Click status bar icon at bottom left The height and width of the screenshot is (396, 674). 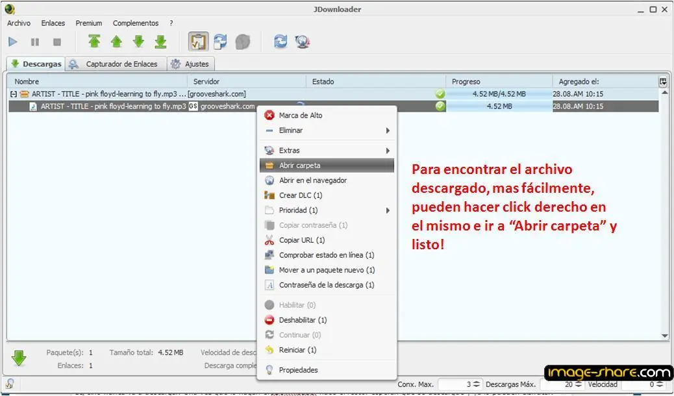[x=9, y=383]
